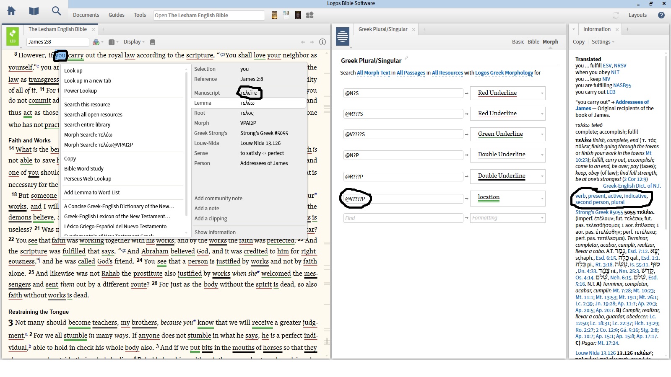Click arrow icon next to @V????P field

466,199
